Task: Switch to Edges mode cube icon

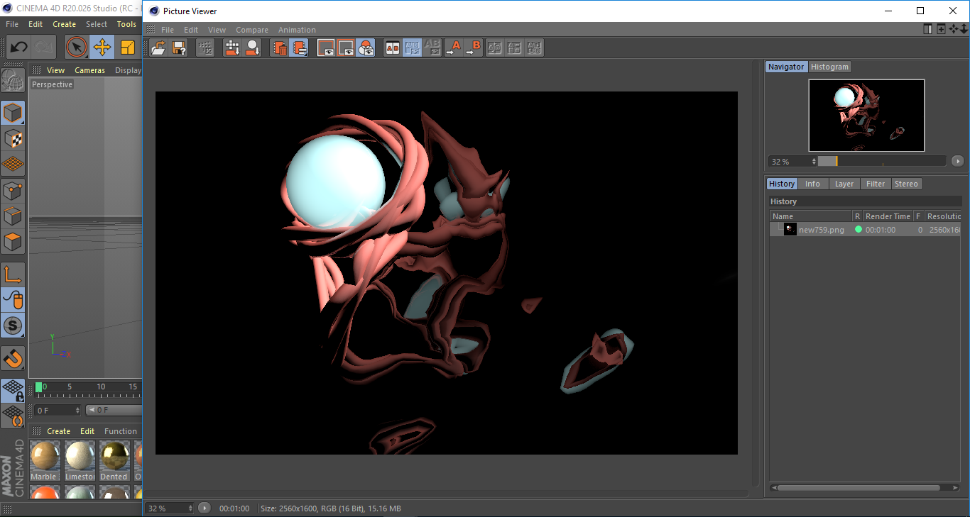Action: tap(13, 216)
